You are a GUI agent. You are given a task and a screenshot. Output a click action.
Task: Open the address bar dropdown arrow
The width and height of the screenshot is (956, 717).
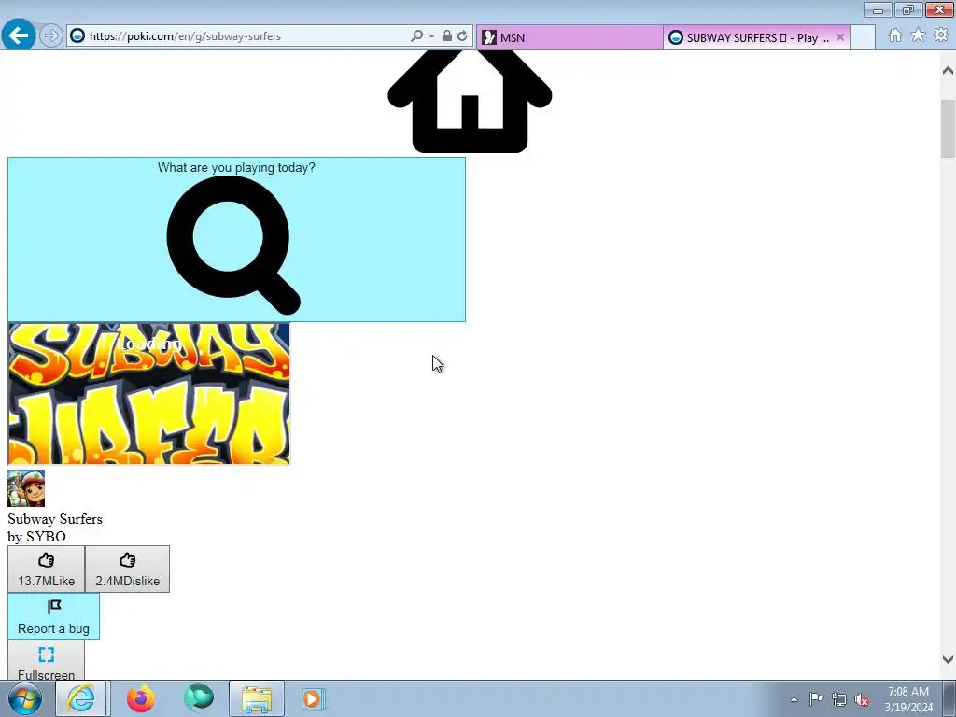point(431,36)
